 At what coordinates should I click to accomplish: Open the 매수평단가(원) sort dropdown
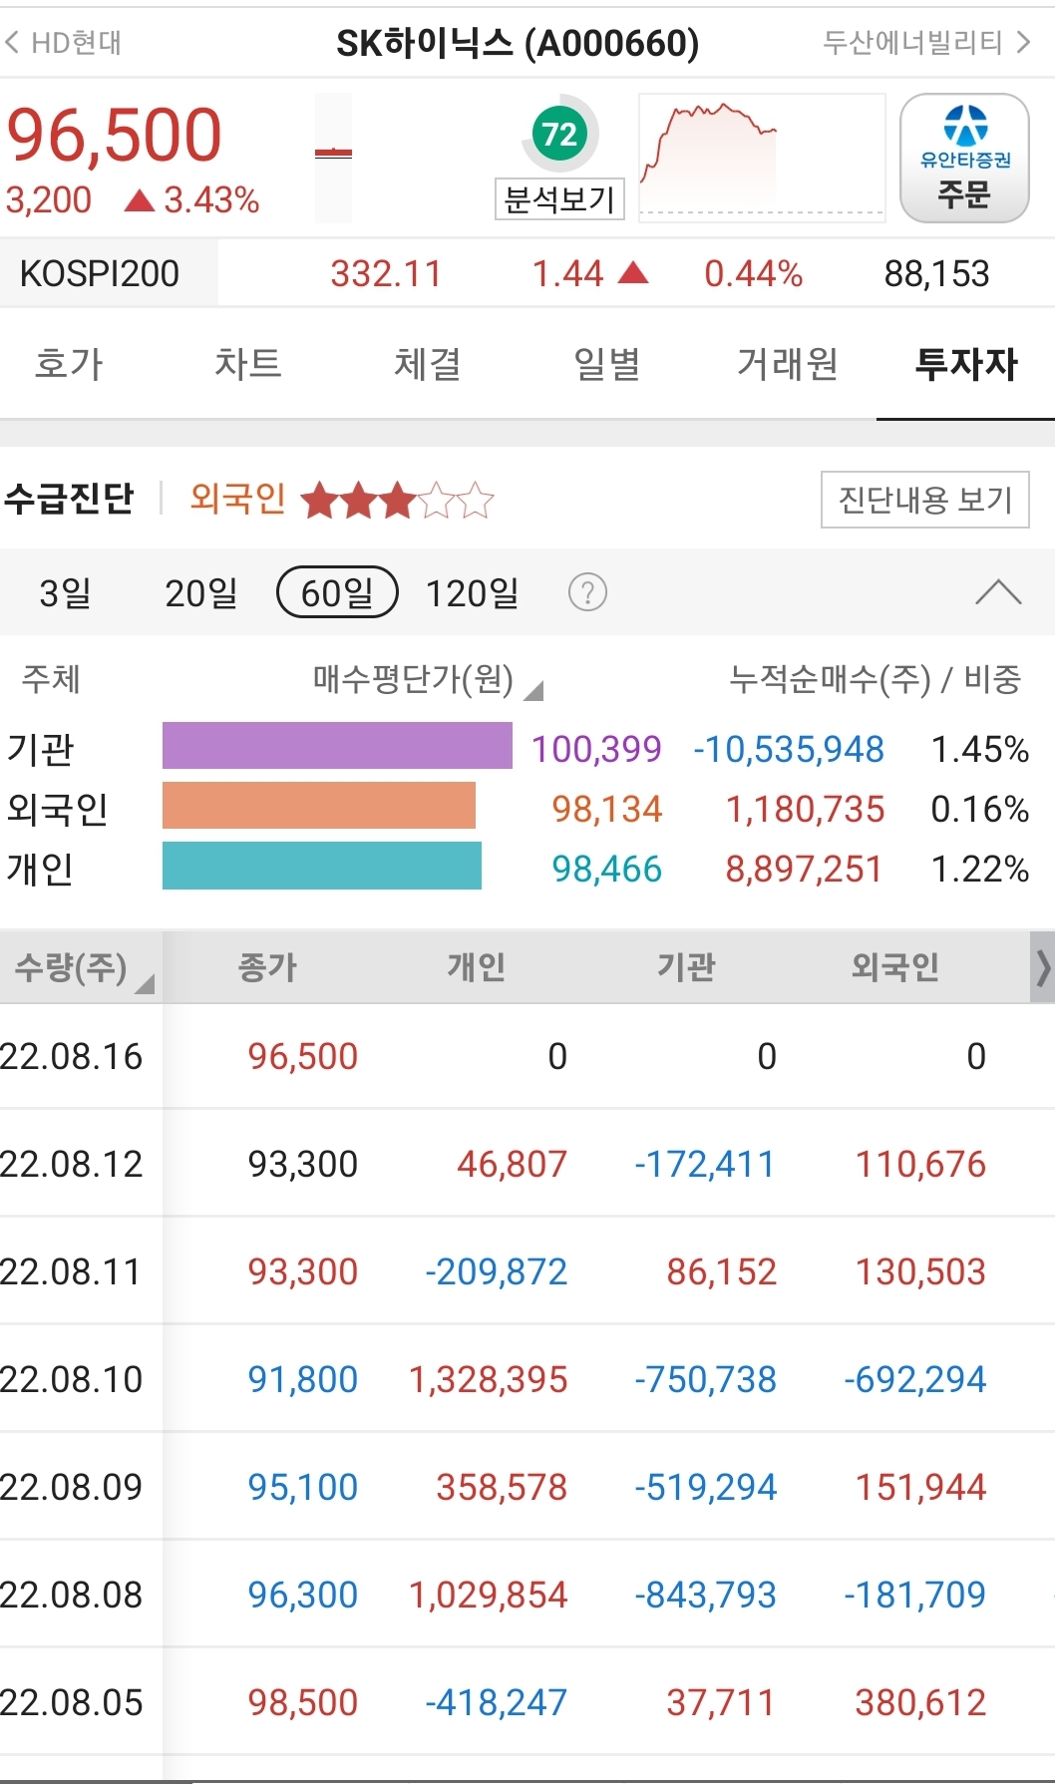428,680
